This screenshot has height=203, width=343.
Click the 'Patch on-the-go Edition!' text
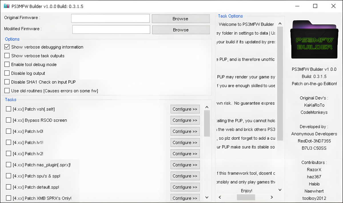coord(314,84)
